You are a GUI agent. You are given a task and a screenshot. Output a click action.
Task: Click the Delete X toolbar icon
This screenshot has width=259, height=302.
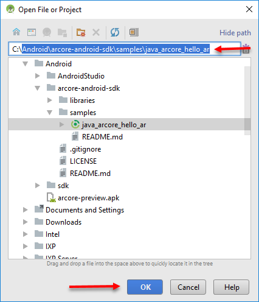click(96, 32)
